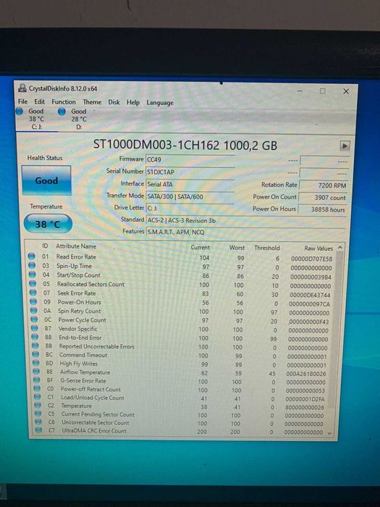The image size is (380, 507).
Task: Open the File menu
Action: (x=22, y=101)
